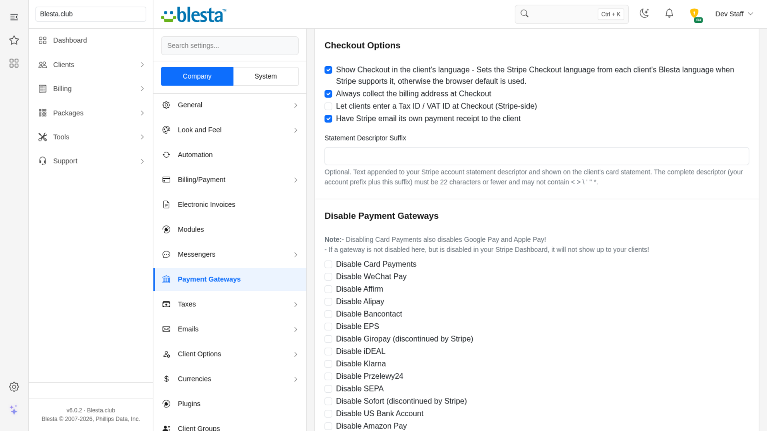Expand Taxes settings chevron

[x=296, y=304]
